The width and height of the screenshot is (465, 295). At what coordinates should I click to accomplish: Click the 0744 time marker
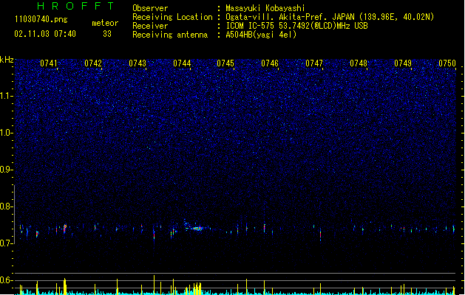pos(182,63)
